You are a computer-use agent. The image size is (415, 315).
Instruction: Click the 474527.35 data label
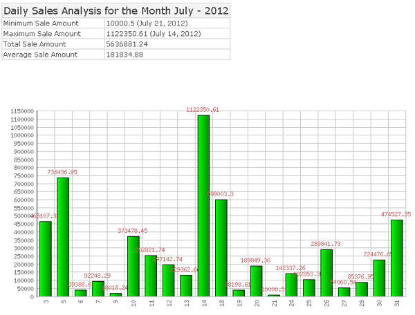(x=396, y=214)
